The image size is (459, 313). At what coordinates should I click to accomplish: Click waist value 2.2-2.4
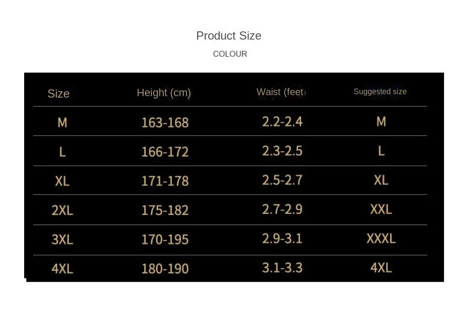282,121
